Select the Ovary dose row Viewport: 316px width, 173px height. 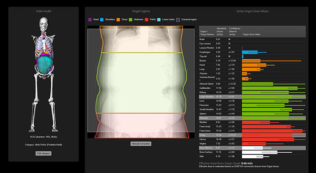click(x=252, y=135)
